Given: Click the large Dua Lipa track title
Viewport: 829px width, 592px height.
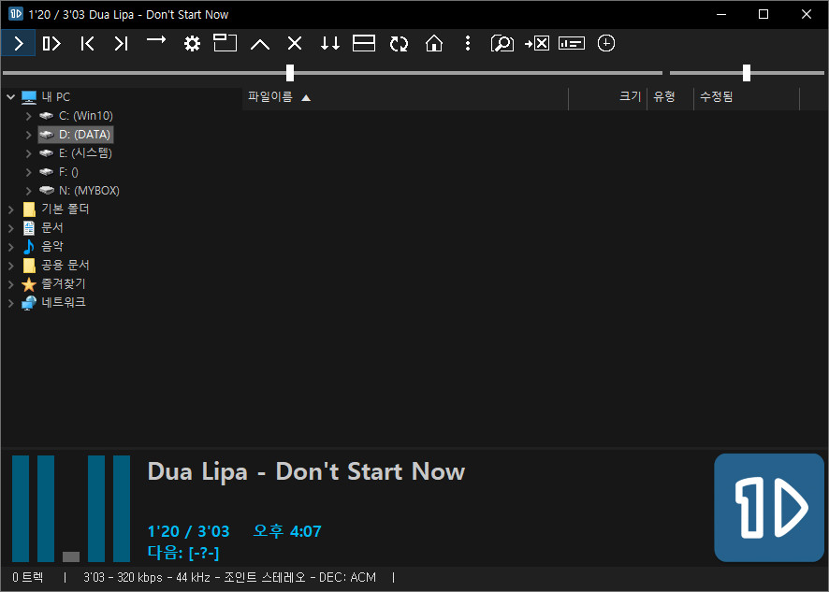Looking at the screenshot, I should (x=306, y=471).
